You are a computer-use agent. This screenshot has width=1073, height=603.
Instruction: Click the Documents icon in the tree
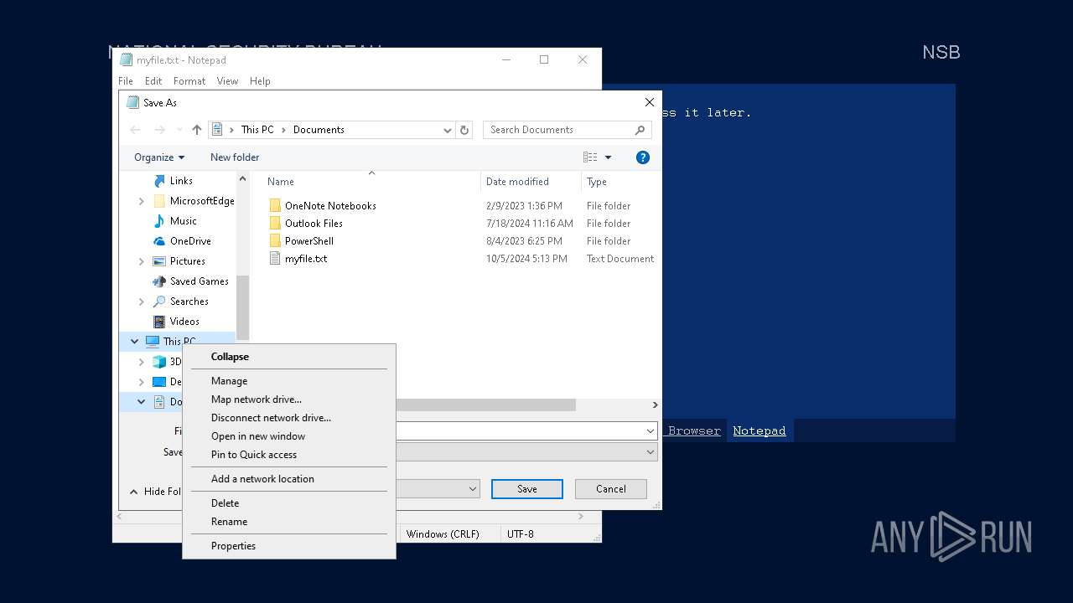pyautogui.click(x=159, y=402)
